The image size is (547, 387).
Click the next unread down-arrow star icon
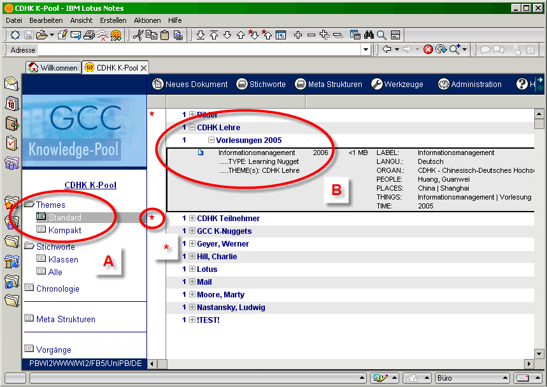point(253,35)
